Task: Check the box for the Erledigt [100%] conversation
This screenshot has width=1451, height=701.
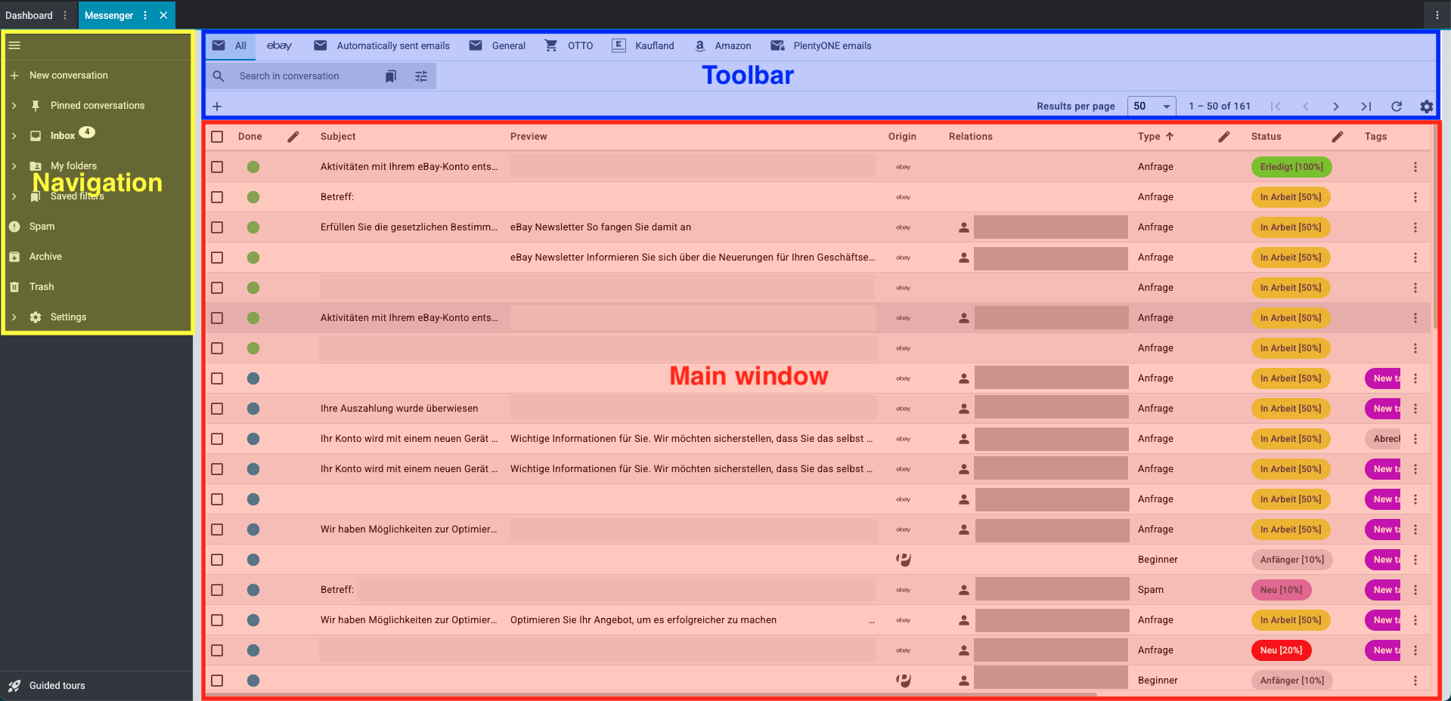Action: (217, 167)
